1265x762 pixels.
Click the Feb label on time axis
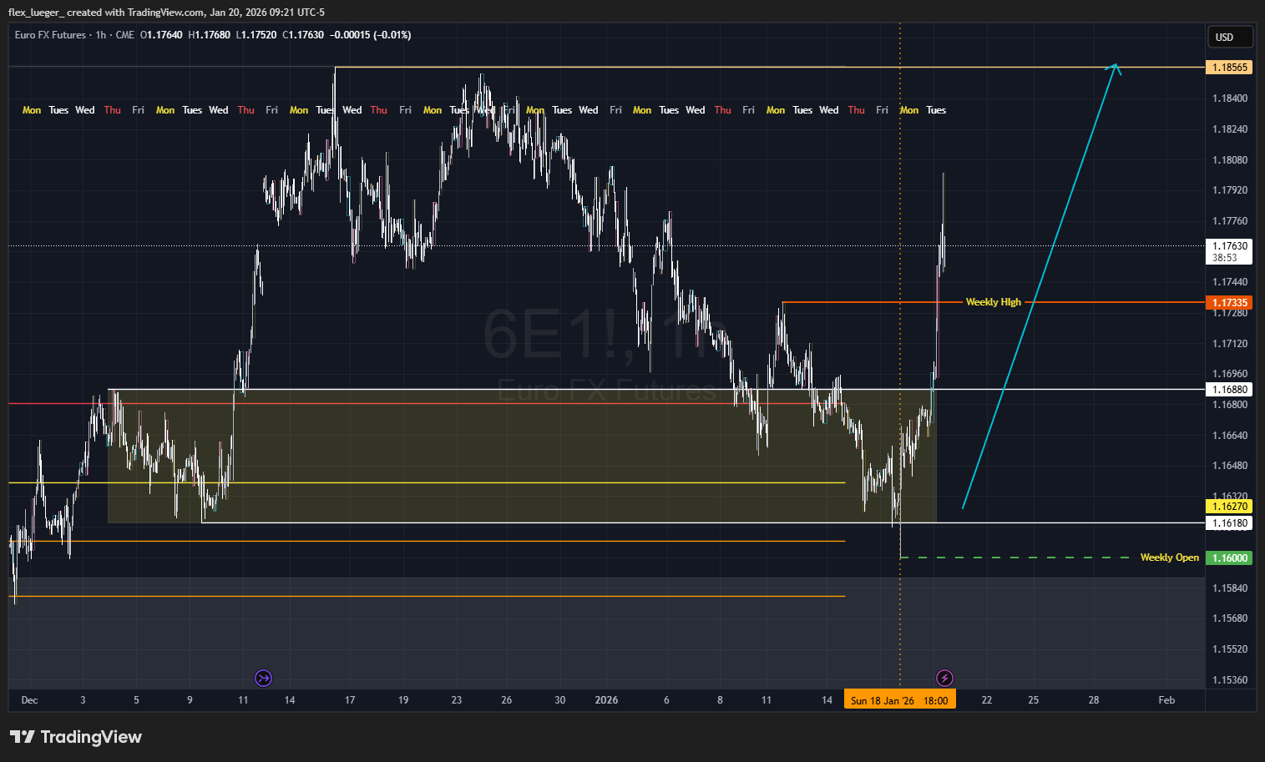click(x=1166, y=700)
